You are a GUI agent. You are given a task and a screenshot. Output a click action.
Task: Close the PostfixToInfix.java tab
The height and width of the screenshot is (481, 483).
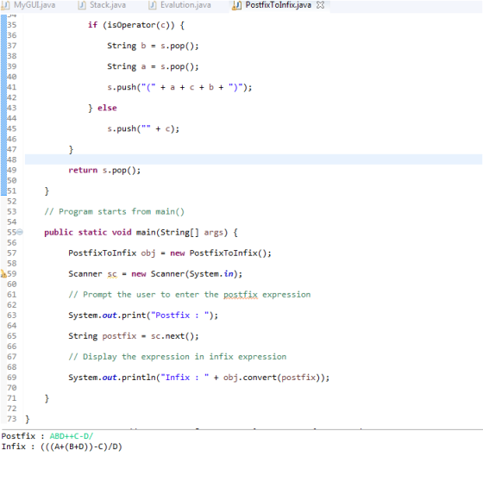pos(320,5)
